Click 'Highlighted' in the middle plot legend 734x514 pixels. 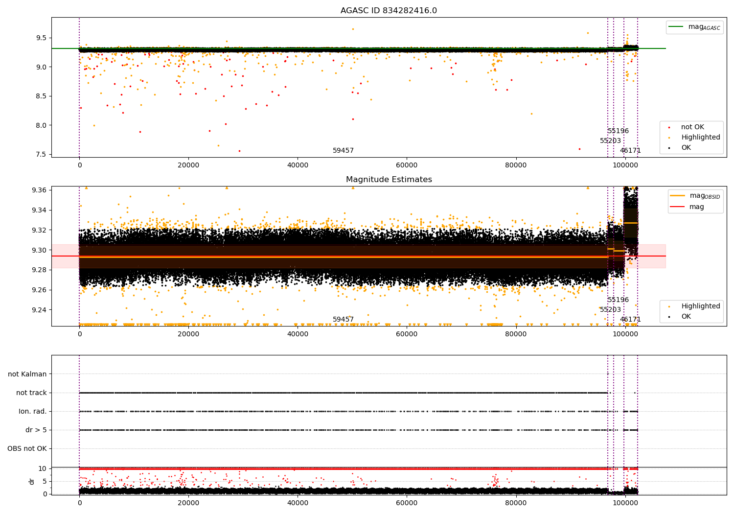click(x=701, y=306)
